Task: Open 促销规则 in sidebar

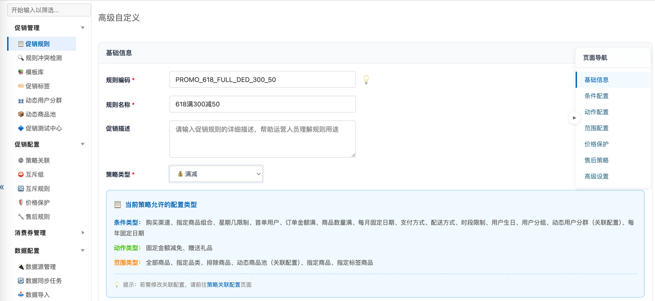Action: (x=42, y=44)
